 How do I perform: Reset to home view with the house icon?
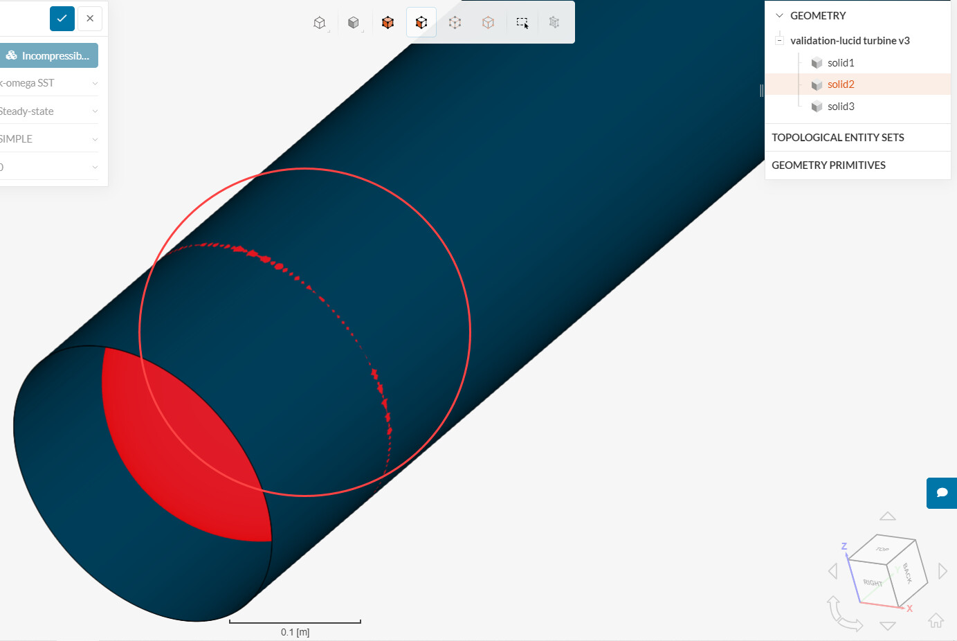(936, 620)
